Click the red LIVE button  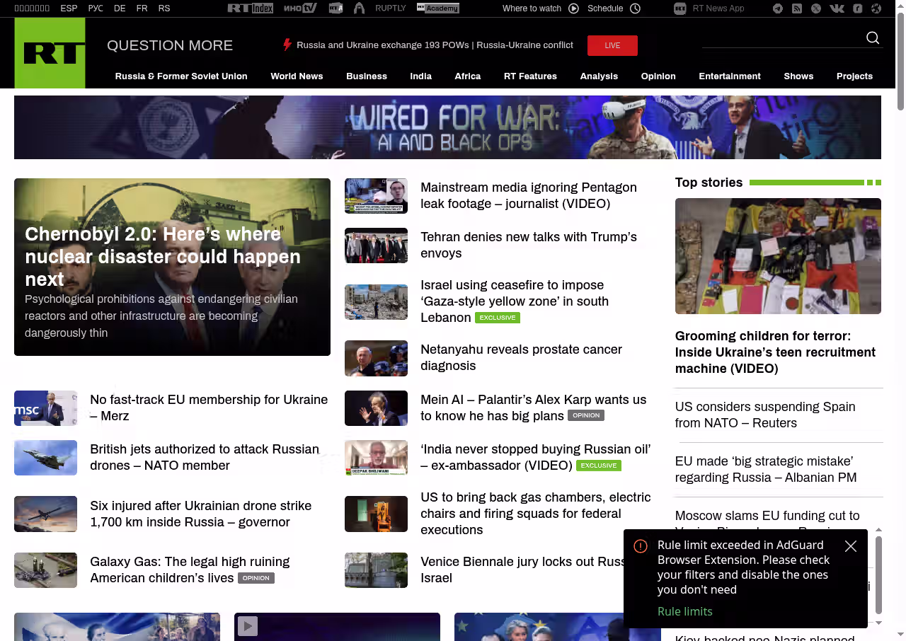(x=612, y=45)
